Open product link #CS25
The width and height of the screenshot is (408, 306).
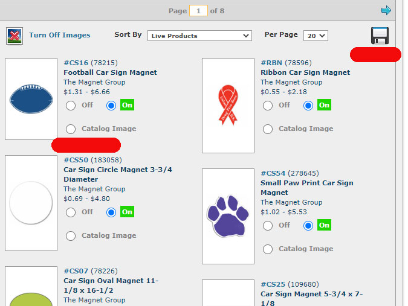click(273, 284)
